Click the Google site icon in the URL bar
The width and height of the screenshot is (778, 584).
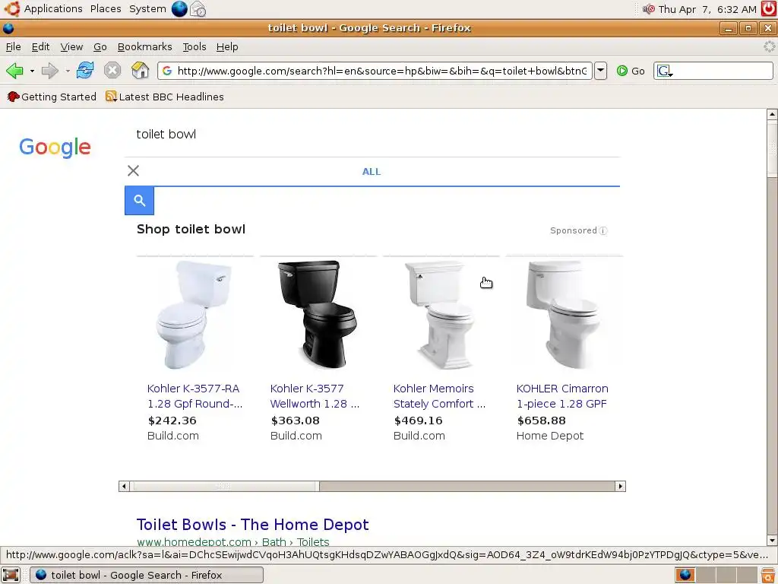167,71
